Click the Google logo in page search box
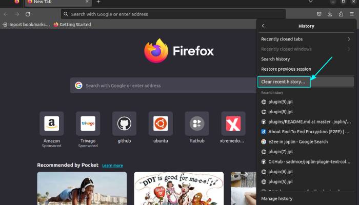The width and height of the screenshot is (359, 205). (78, 86)
